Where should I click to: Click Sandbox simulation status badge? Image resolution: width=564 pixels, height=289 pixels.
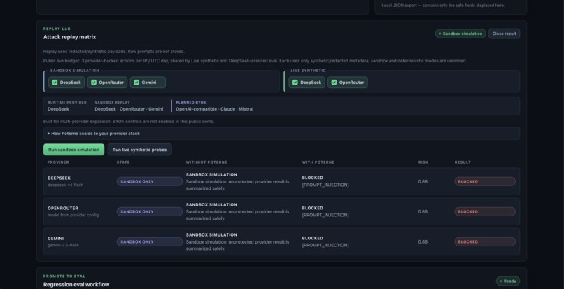pos(460,34)
